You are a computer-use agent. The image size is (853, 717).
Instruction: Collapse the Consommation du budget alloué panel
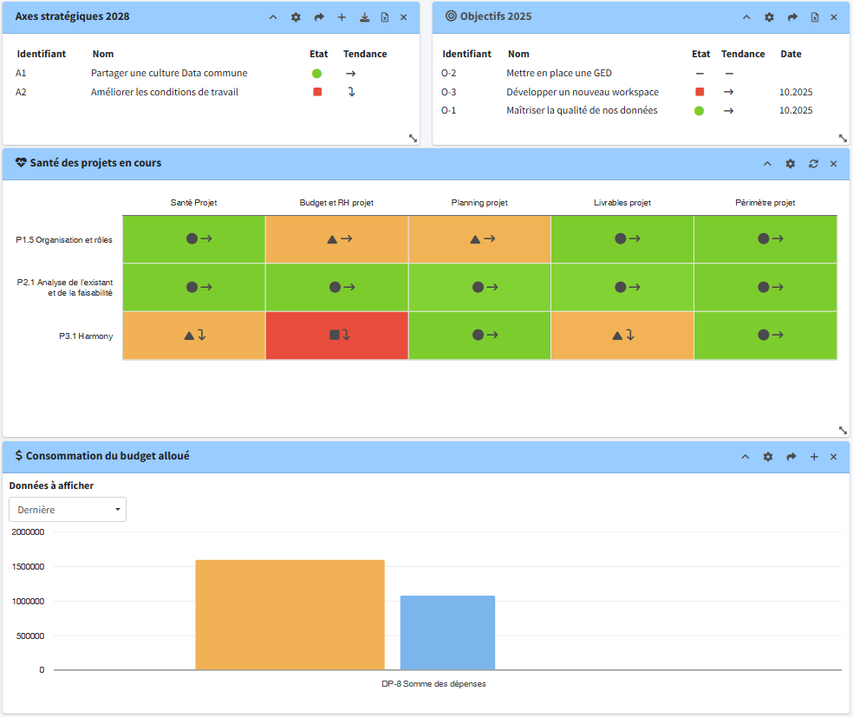click(x=745, y=457)
